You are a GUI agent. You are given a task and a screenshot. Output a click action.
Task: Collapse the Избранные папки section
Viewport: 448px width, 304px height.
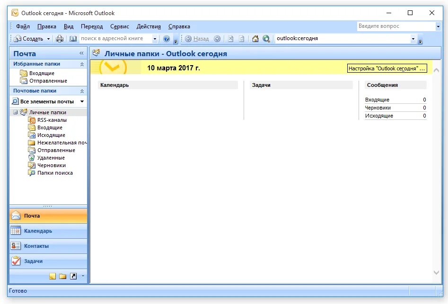tap(82, 64)
